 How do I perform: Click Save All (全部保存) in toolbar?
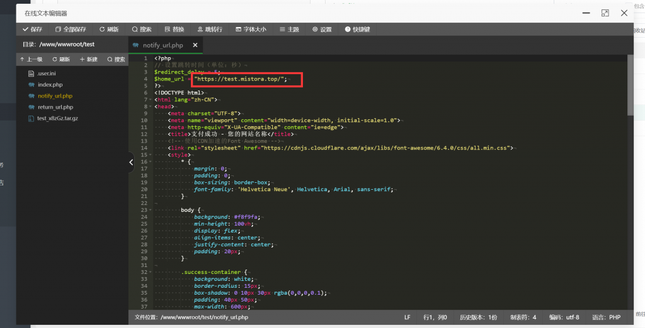tap(71, 29)
